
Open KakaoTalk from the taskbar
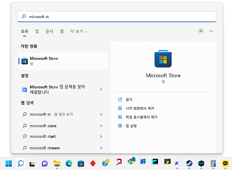225,163
